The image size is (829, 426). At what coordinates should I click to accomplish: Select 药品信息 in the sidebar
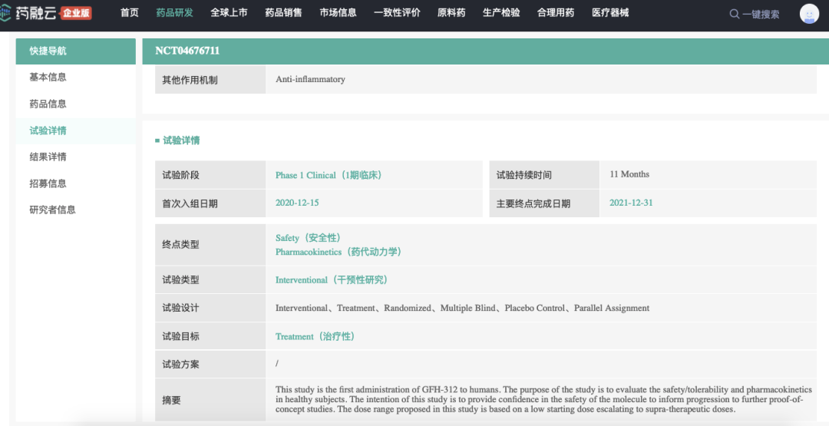tap(48, 104)
